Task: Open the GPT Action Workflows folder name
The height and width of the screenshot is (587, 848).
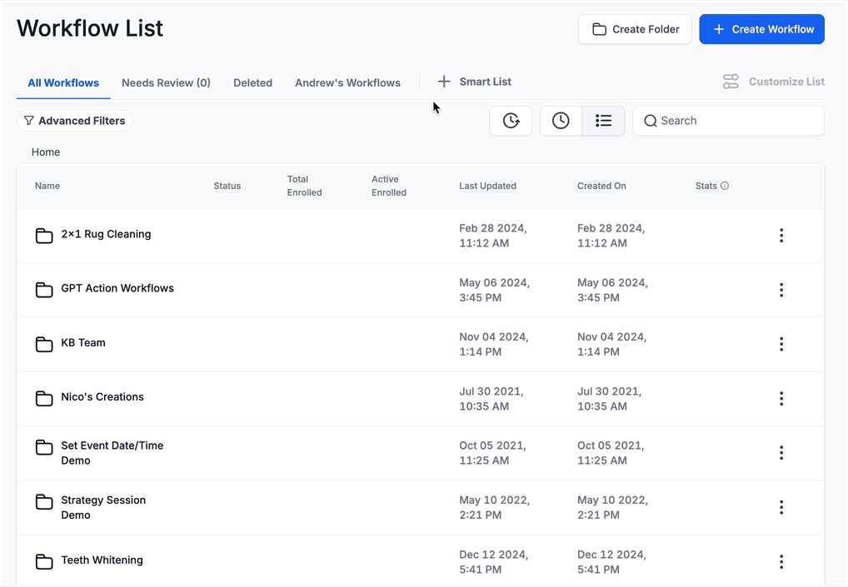Action: tap(117, 288)
